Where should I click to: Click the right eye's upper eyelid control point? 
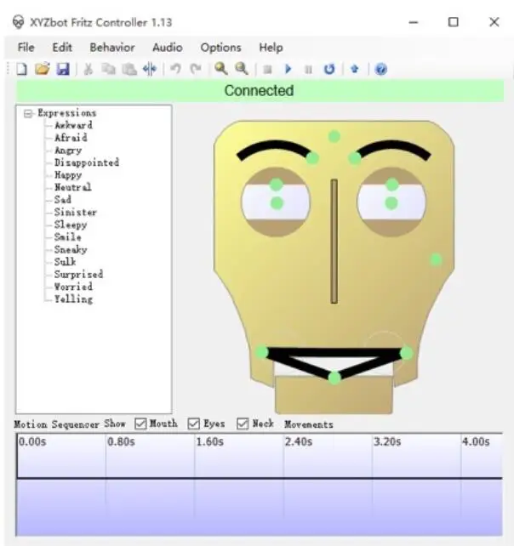tap(392, 185)
